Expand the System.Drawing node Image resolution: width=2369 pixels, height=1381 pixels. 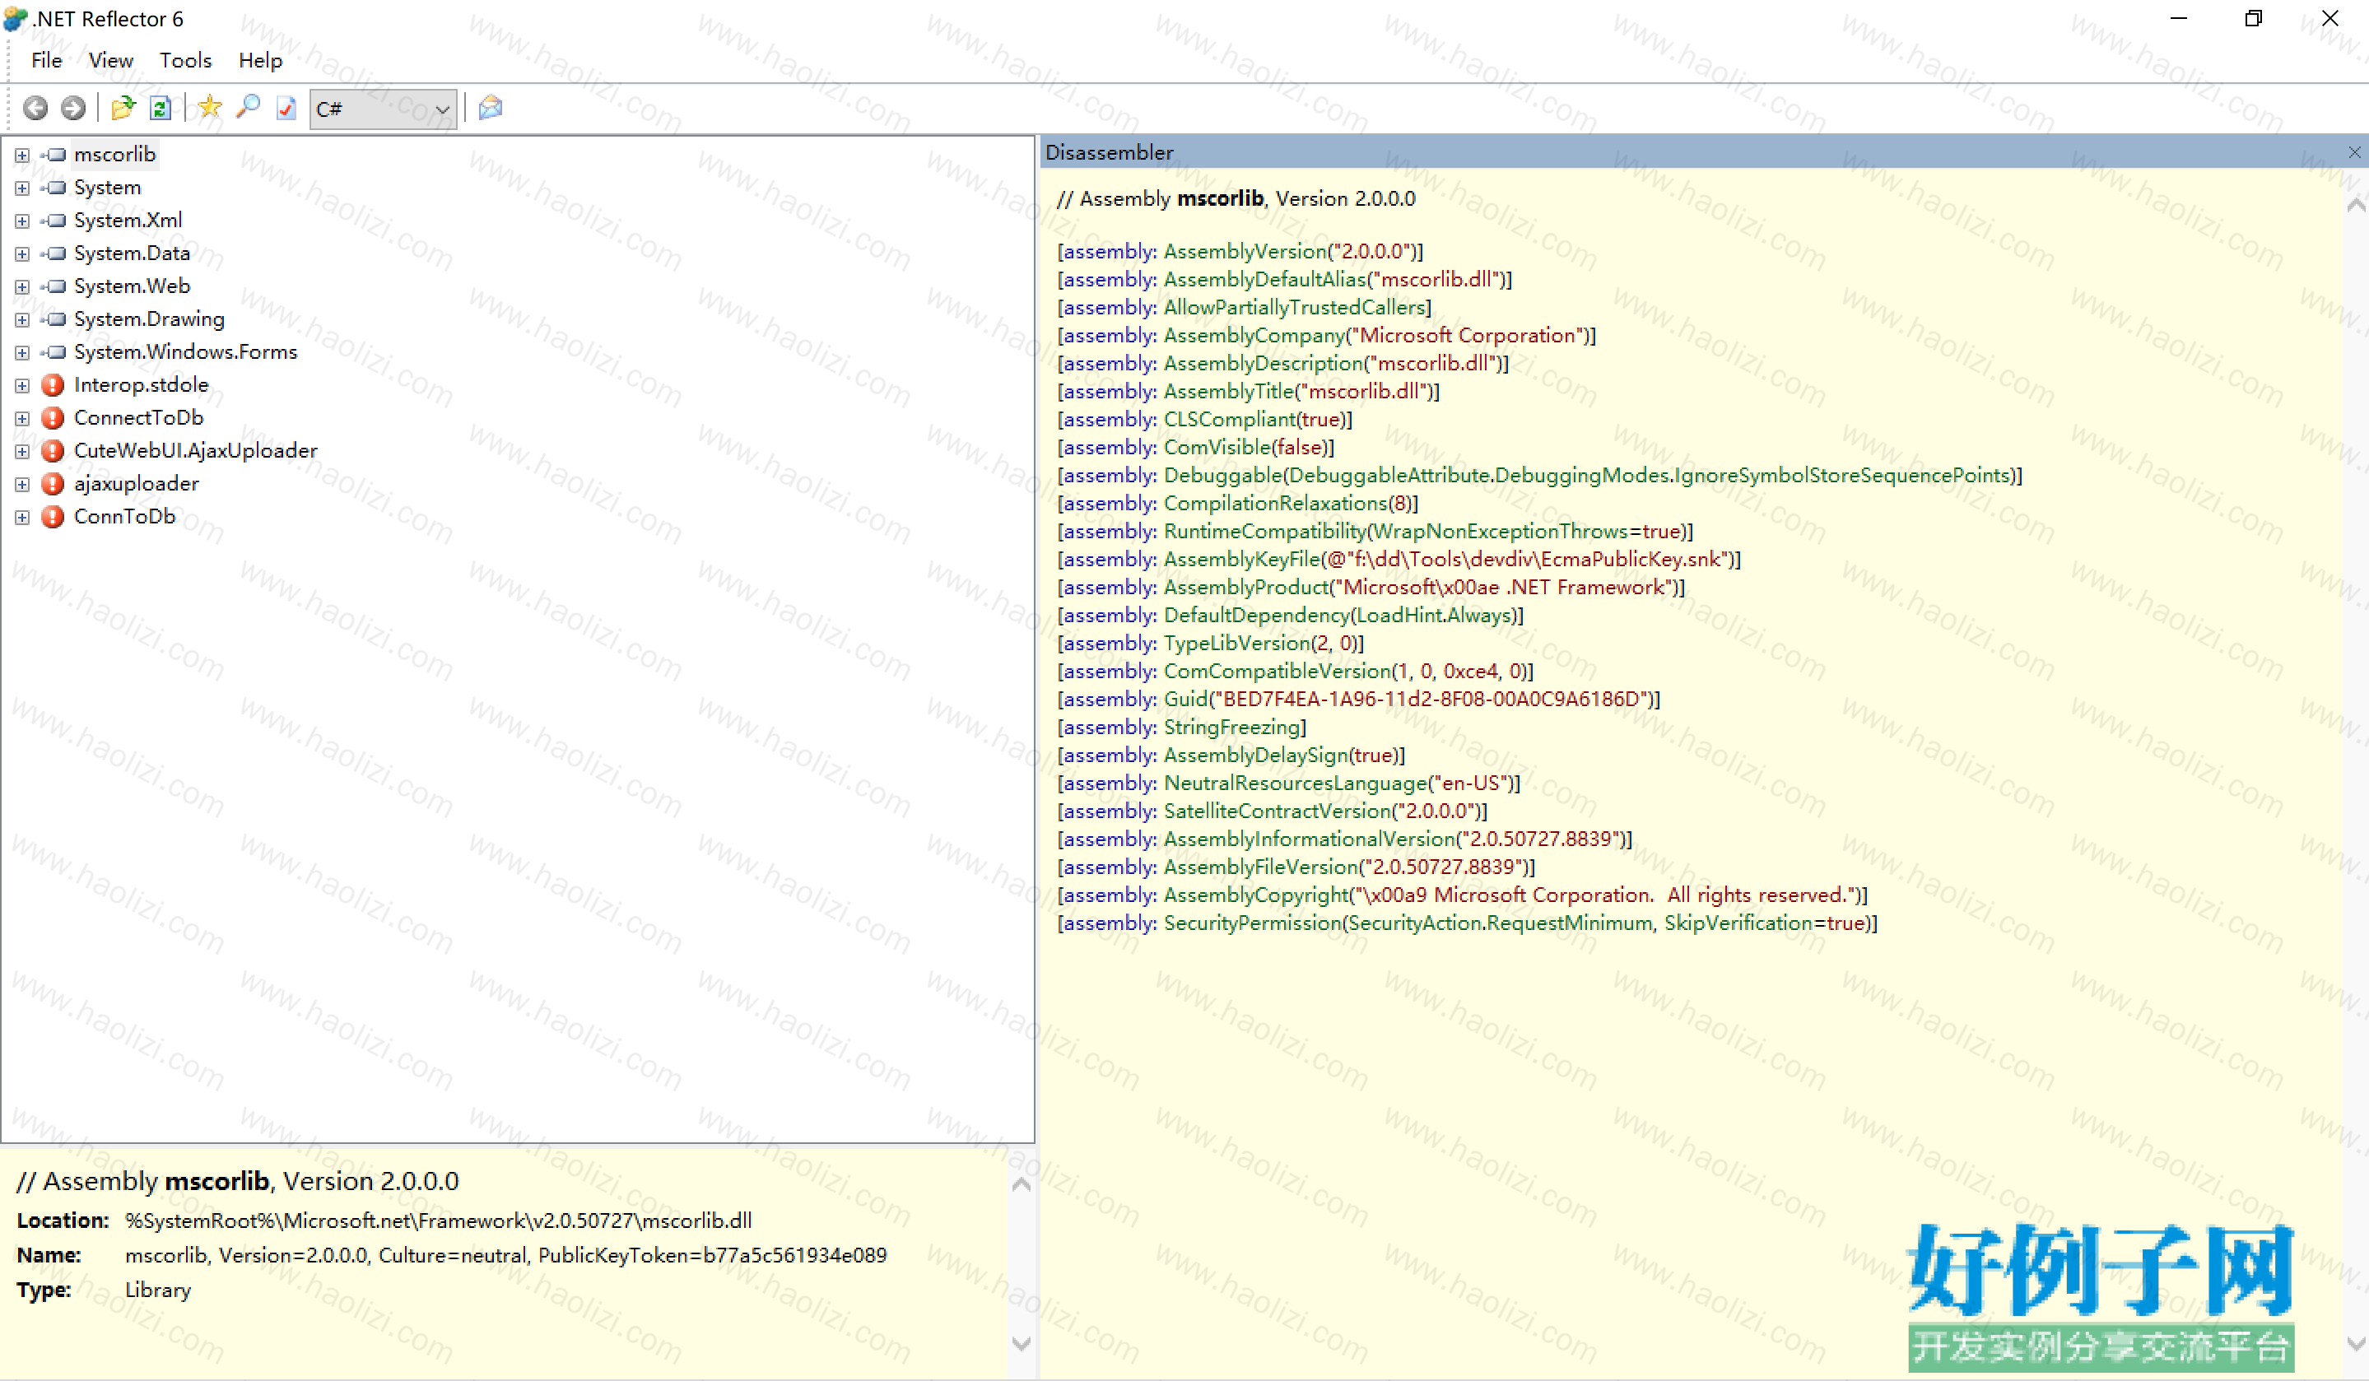tap(21, 319)
